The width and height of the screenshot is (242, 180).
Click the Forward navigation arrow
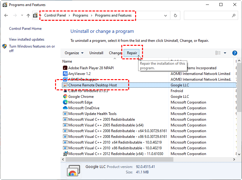[x=15, y=15]
